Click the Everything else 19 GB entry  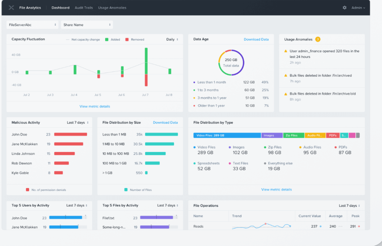[x=278, y=166]
